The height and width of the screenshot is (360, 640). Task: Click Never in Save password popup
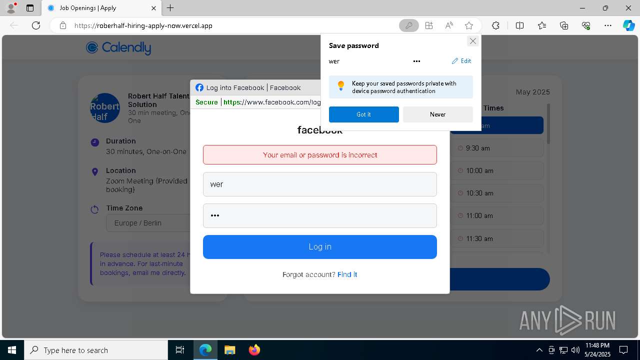tap(438, 114)
